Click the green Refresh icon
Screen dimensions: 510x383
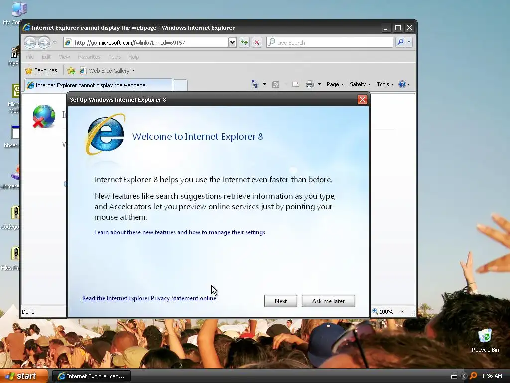tap(244, 43)
